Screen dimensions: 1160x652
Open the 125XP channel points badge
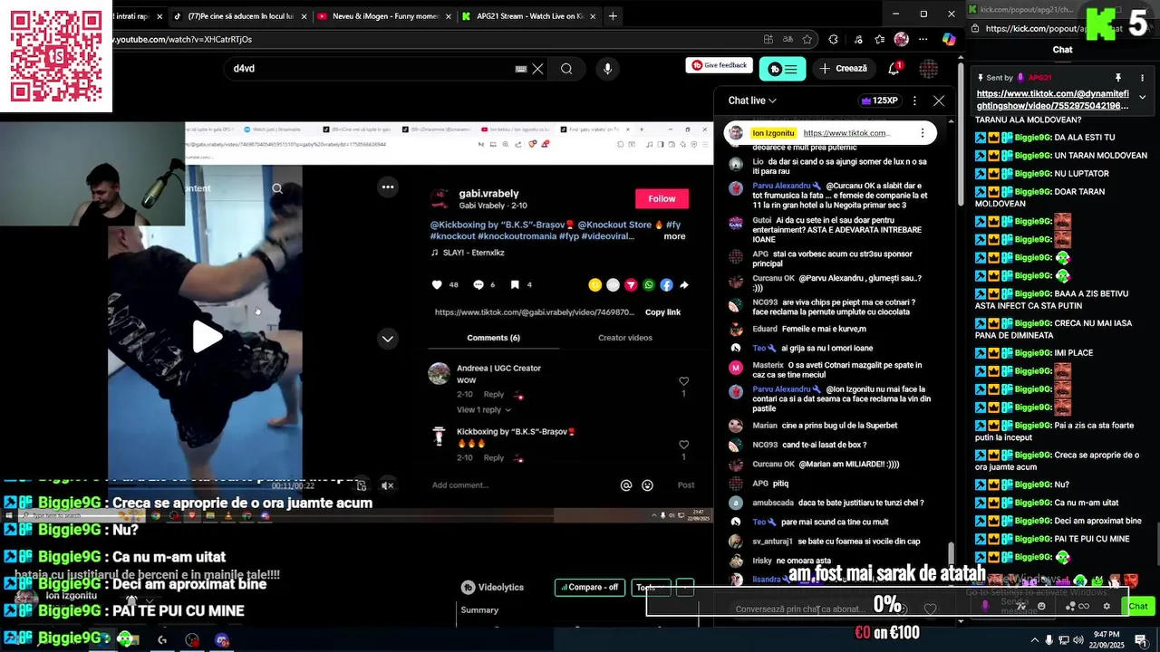tap(879, 101)
